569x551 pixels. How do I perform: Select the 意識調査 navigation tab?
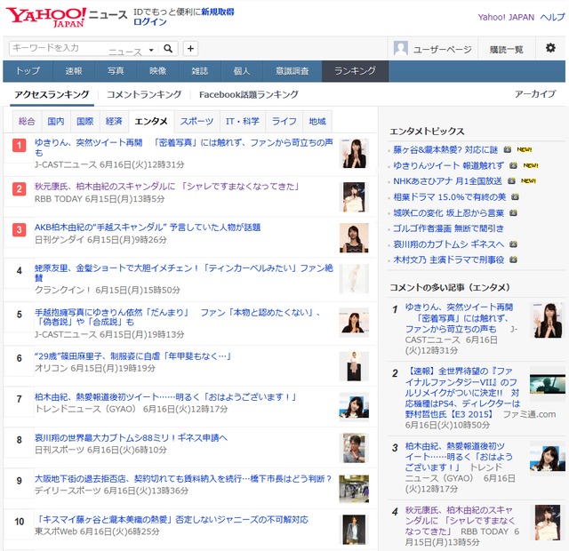(x=293, y=71)
